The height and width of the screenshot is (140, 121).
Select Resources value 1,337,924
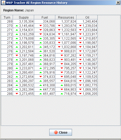tap(69, 22)
